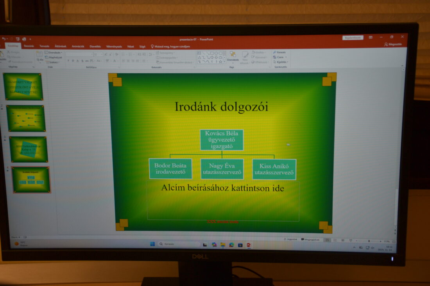Toggle italic text formatting
Viewport: 430px width, 286px height.
point(73,61)
